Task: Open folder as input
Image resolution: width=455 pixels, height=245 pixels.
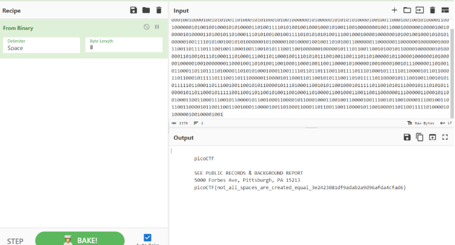Action: pyautogui.click(x=407, y=10)
